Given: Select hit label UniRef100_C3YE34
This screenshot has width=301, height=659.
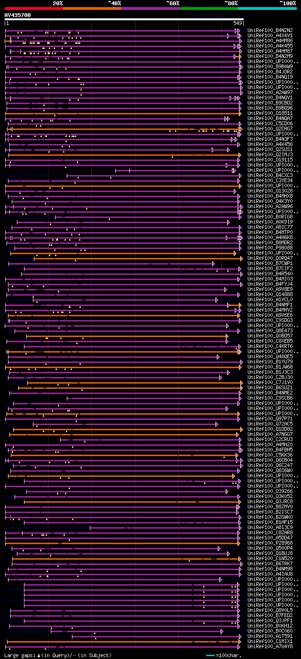Looking at the screenshot, I should [269, 180].
